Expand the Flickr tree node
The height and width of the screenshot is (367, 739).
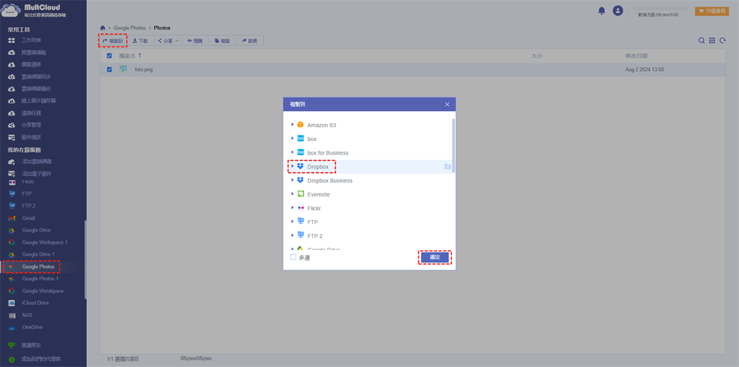click(293, 208)
